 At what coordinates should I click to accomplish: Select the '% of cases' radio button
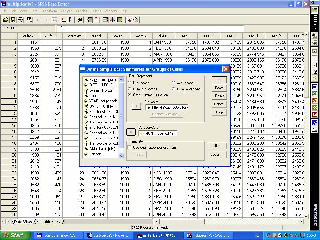(x=174, y=82)
